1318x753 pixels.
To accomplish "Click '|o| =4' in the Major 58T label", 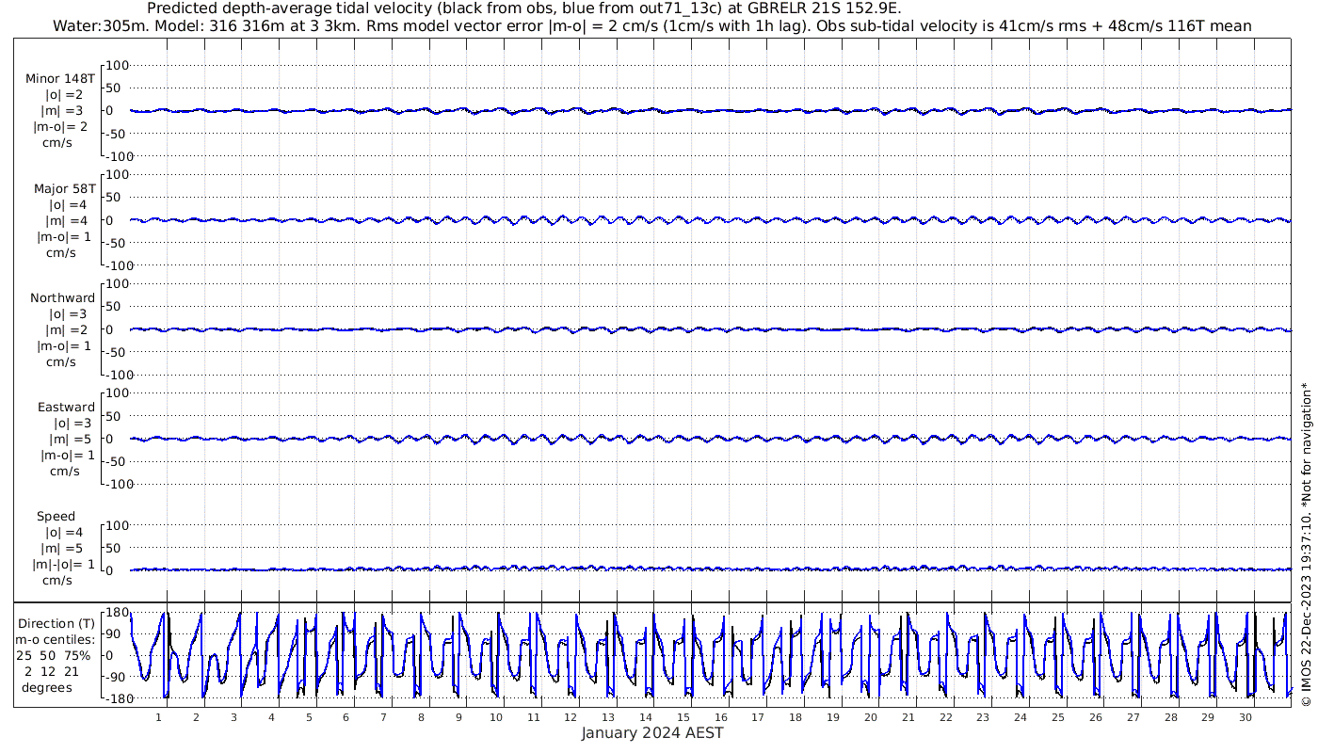I will pyautogui.click(x=67, y=204).
